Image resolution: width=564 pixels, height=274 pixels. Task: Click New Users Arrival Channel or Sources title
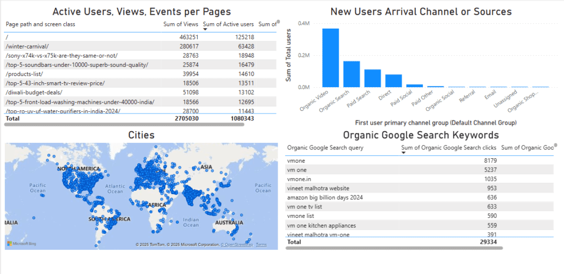tap(421, 12)
